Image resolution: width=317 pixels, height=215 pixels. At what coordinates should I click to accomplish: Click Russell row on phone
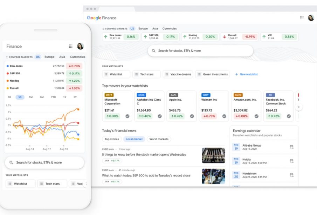click(44, 88)
